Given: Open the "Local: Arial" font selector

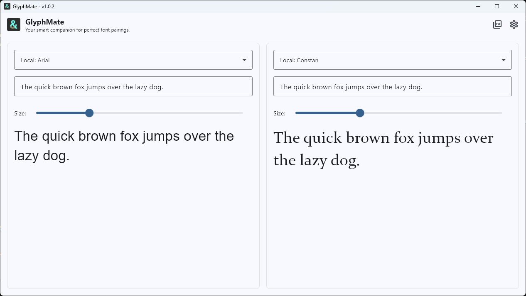Looking at the screenshot, I should pyautogui.click(x=125, y=60).
